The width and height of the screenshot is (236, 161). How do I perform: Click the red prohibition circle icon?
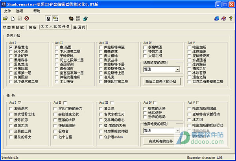pyautogui.click(x=27, y=18)
